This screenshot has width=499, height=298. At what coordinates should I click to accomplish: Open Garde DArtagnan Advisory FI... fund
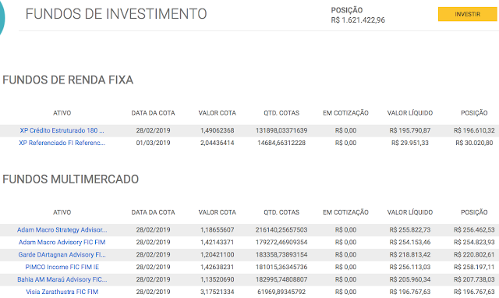(x=62, y=254)
